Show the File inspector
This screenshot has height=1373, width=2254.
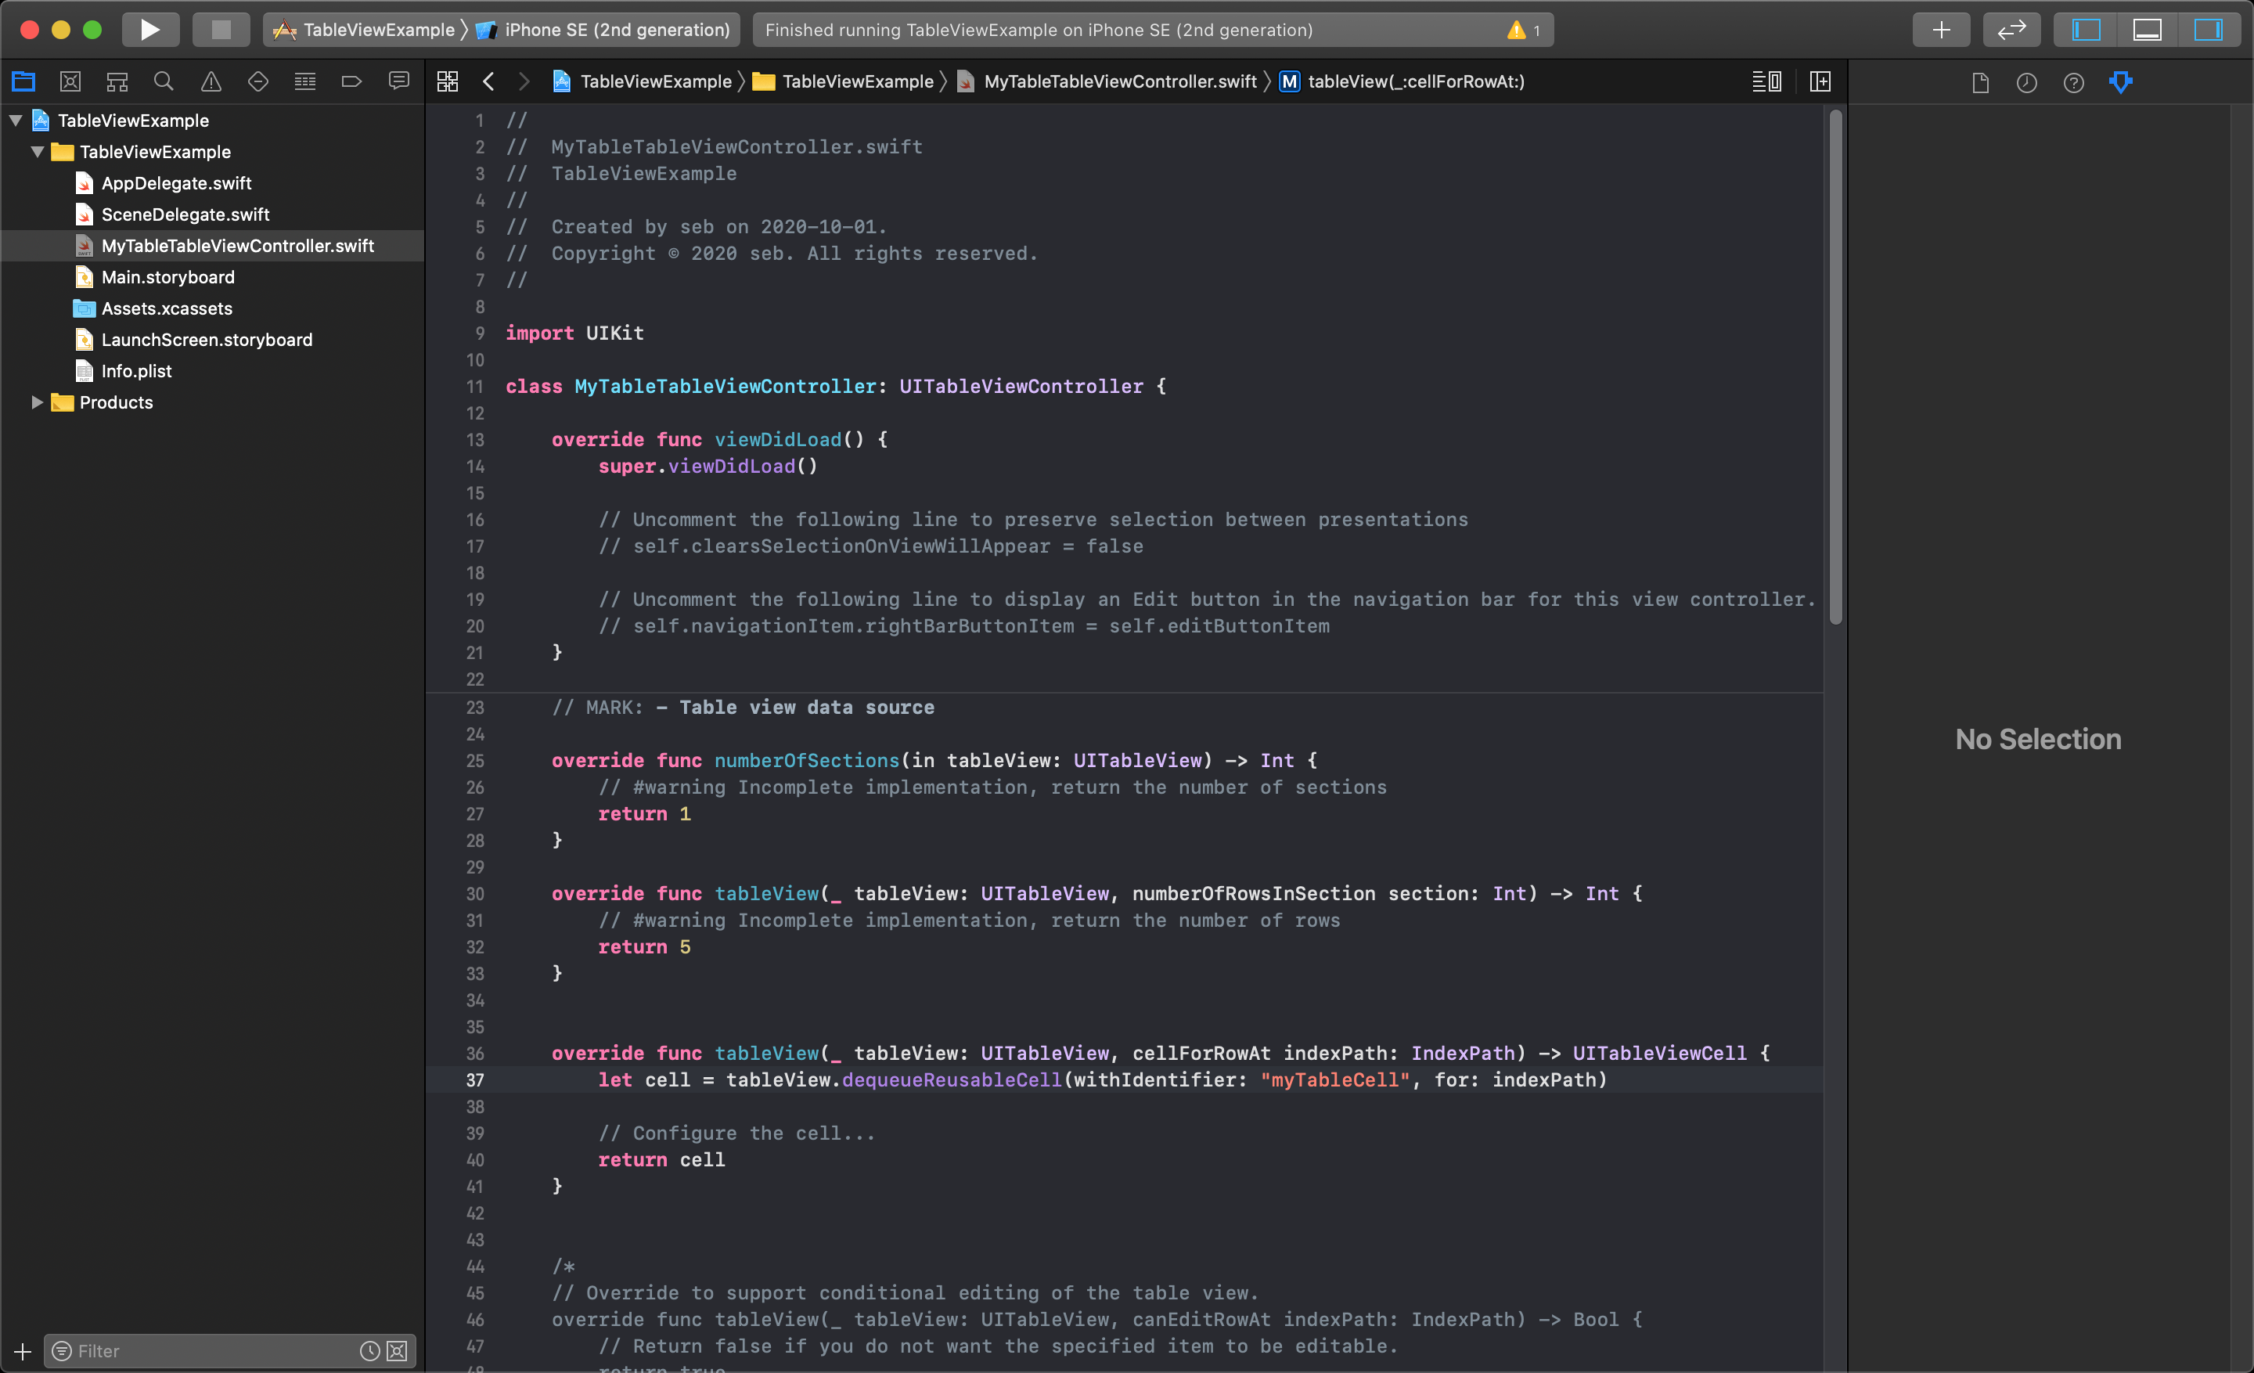[x=1981, y=82]
